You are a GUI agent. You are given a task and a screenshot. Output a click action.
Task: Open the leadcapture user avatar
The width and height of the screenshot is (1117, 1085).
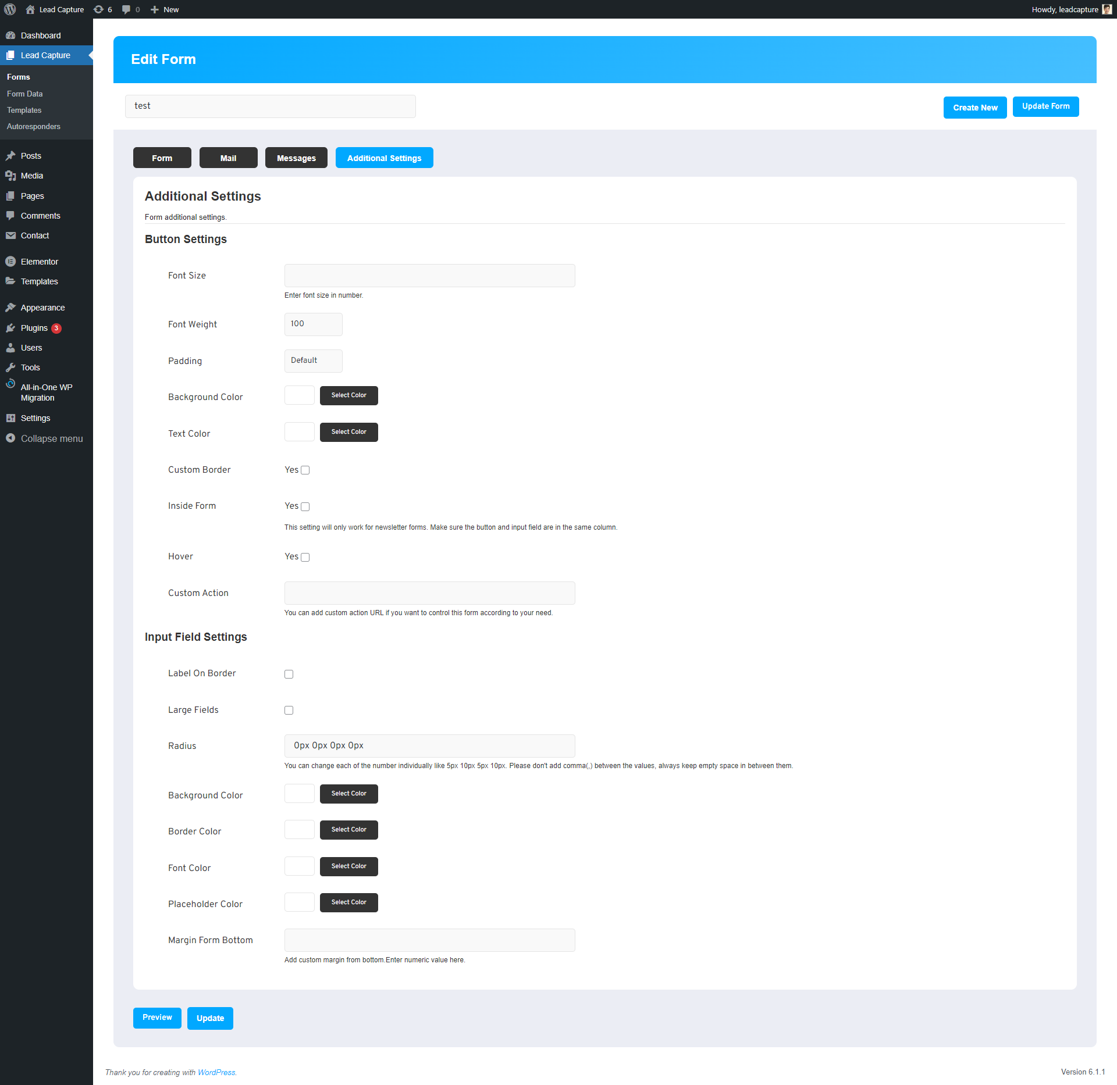[x=1107, y=9]
